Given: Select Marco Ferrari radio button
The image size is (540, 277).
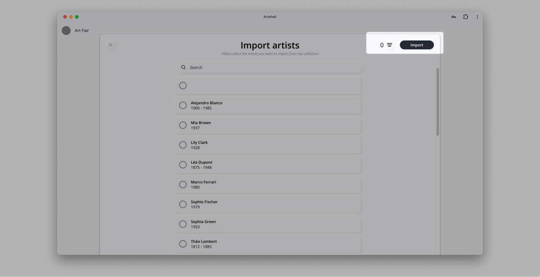Looking at the screenshot, I should (183, 184).
